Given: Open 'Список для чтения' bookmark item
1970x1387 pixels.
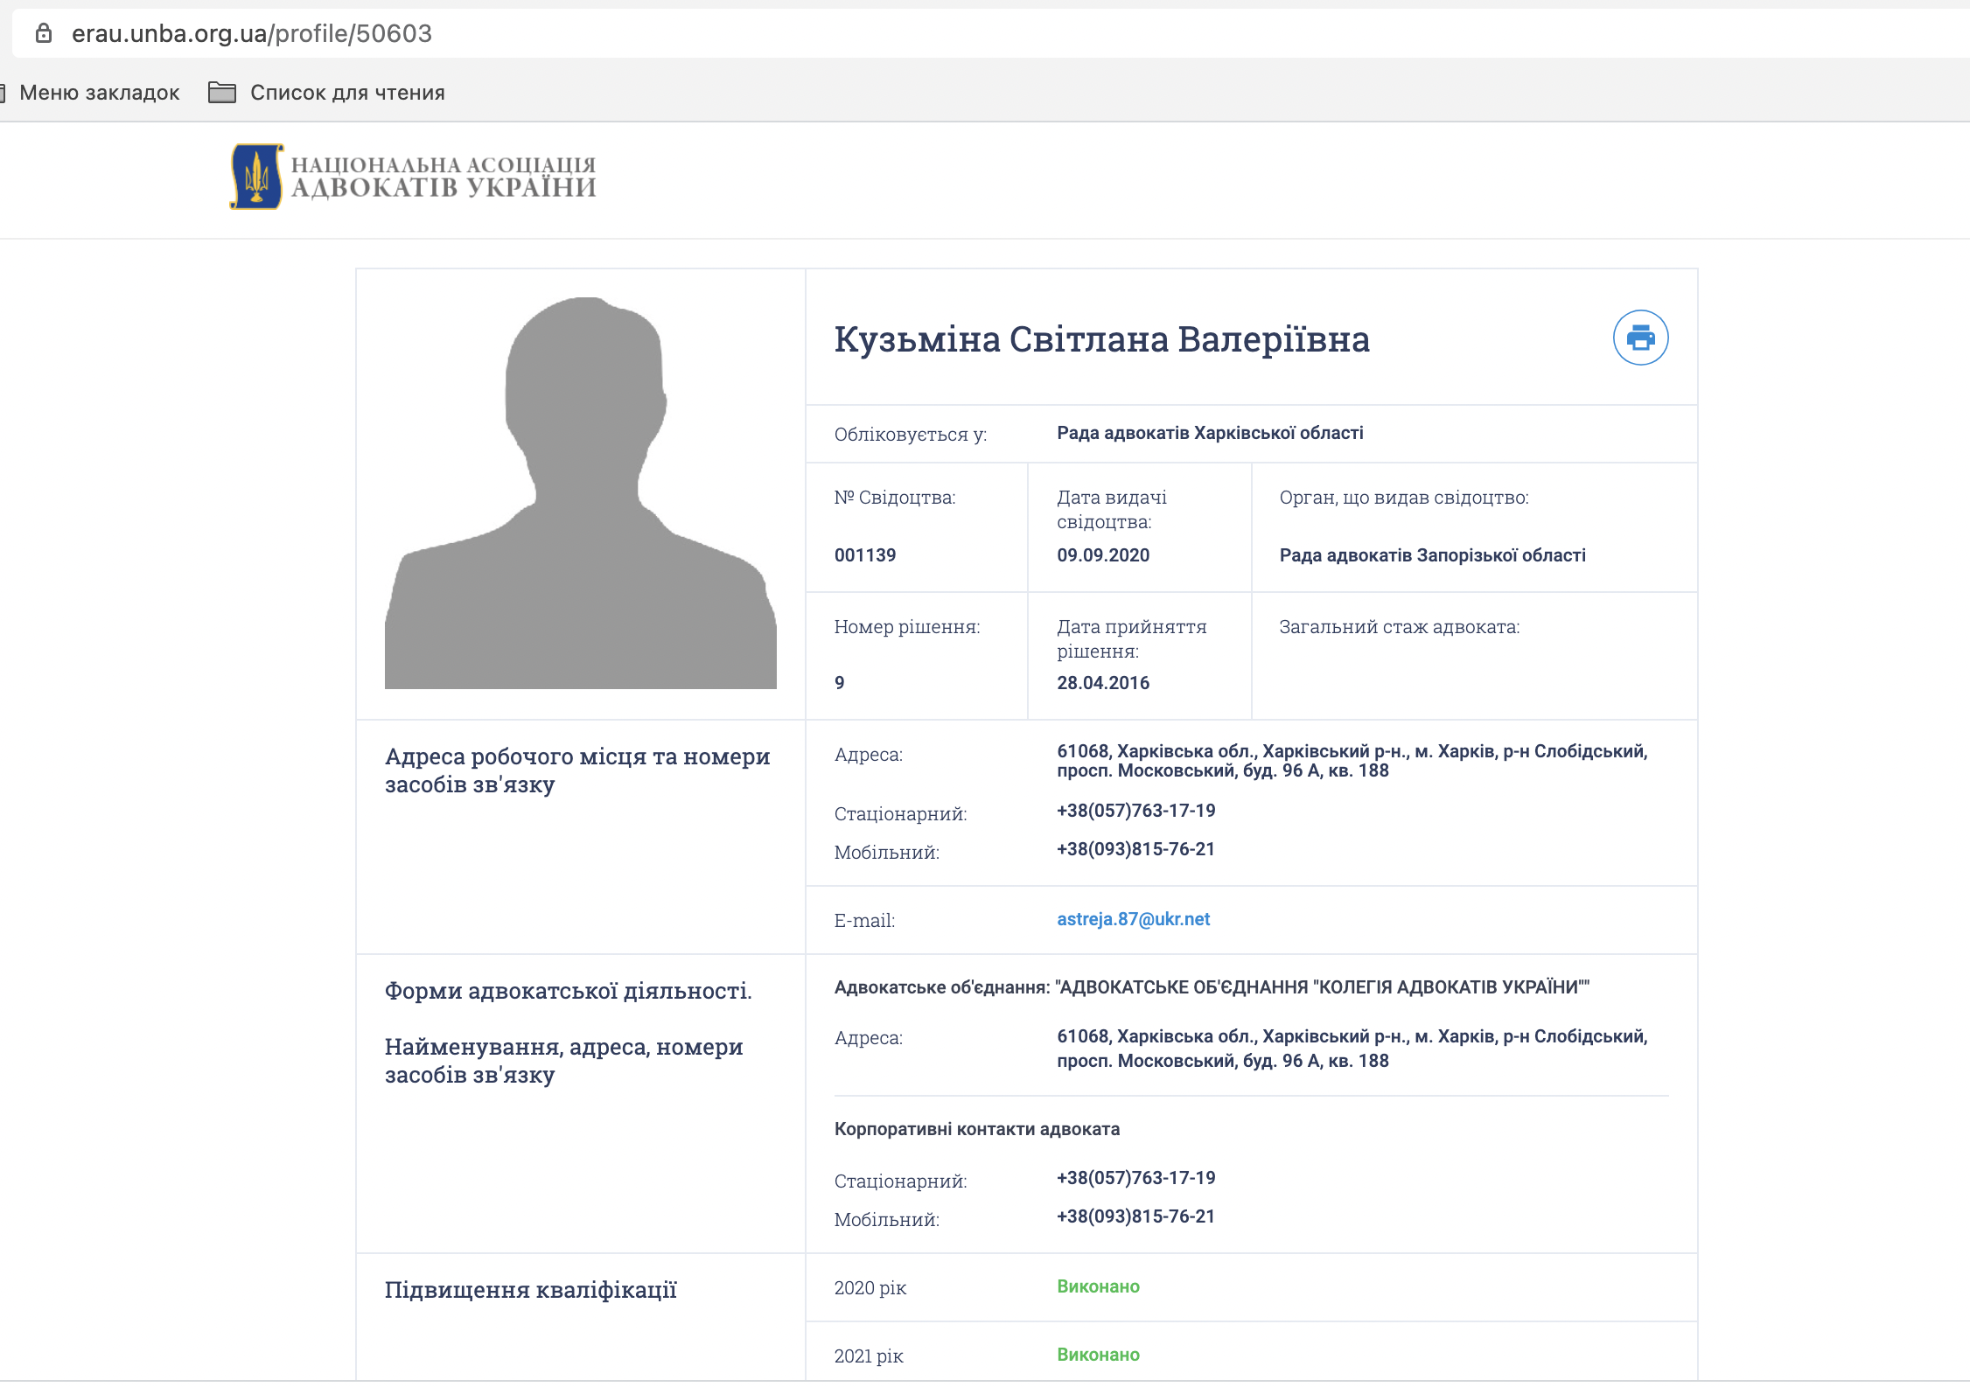Looking at the screenshot, I should click(x=347, y=93).
